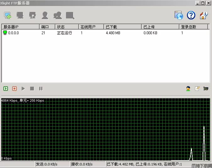Start all servers with the green play button
The height and width of the screenshot is (168, 212).
pos(6,89)
